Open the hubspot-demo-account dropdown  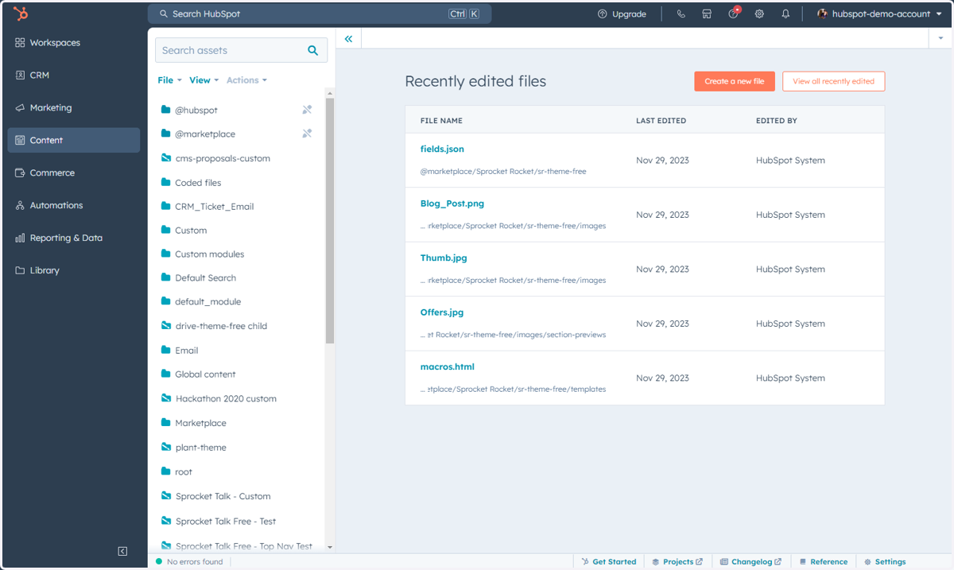click(x=879, y=14)
